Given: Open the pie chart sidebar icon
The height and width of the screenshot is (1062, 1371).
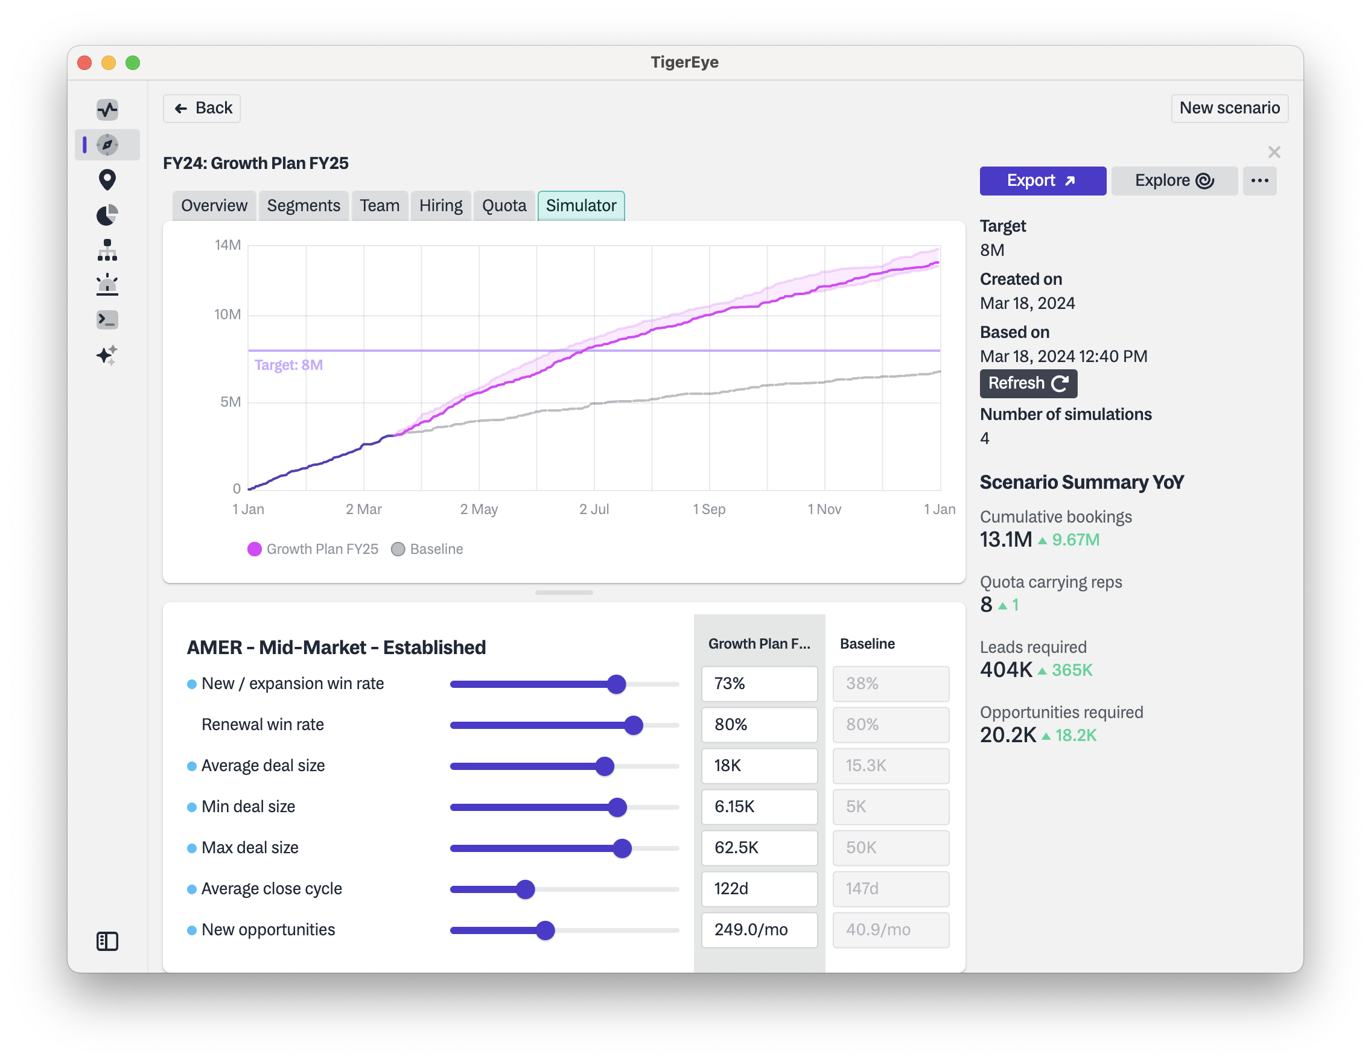Looking at the screenshot, I should (107, 215).
